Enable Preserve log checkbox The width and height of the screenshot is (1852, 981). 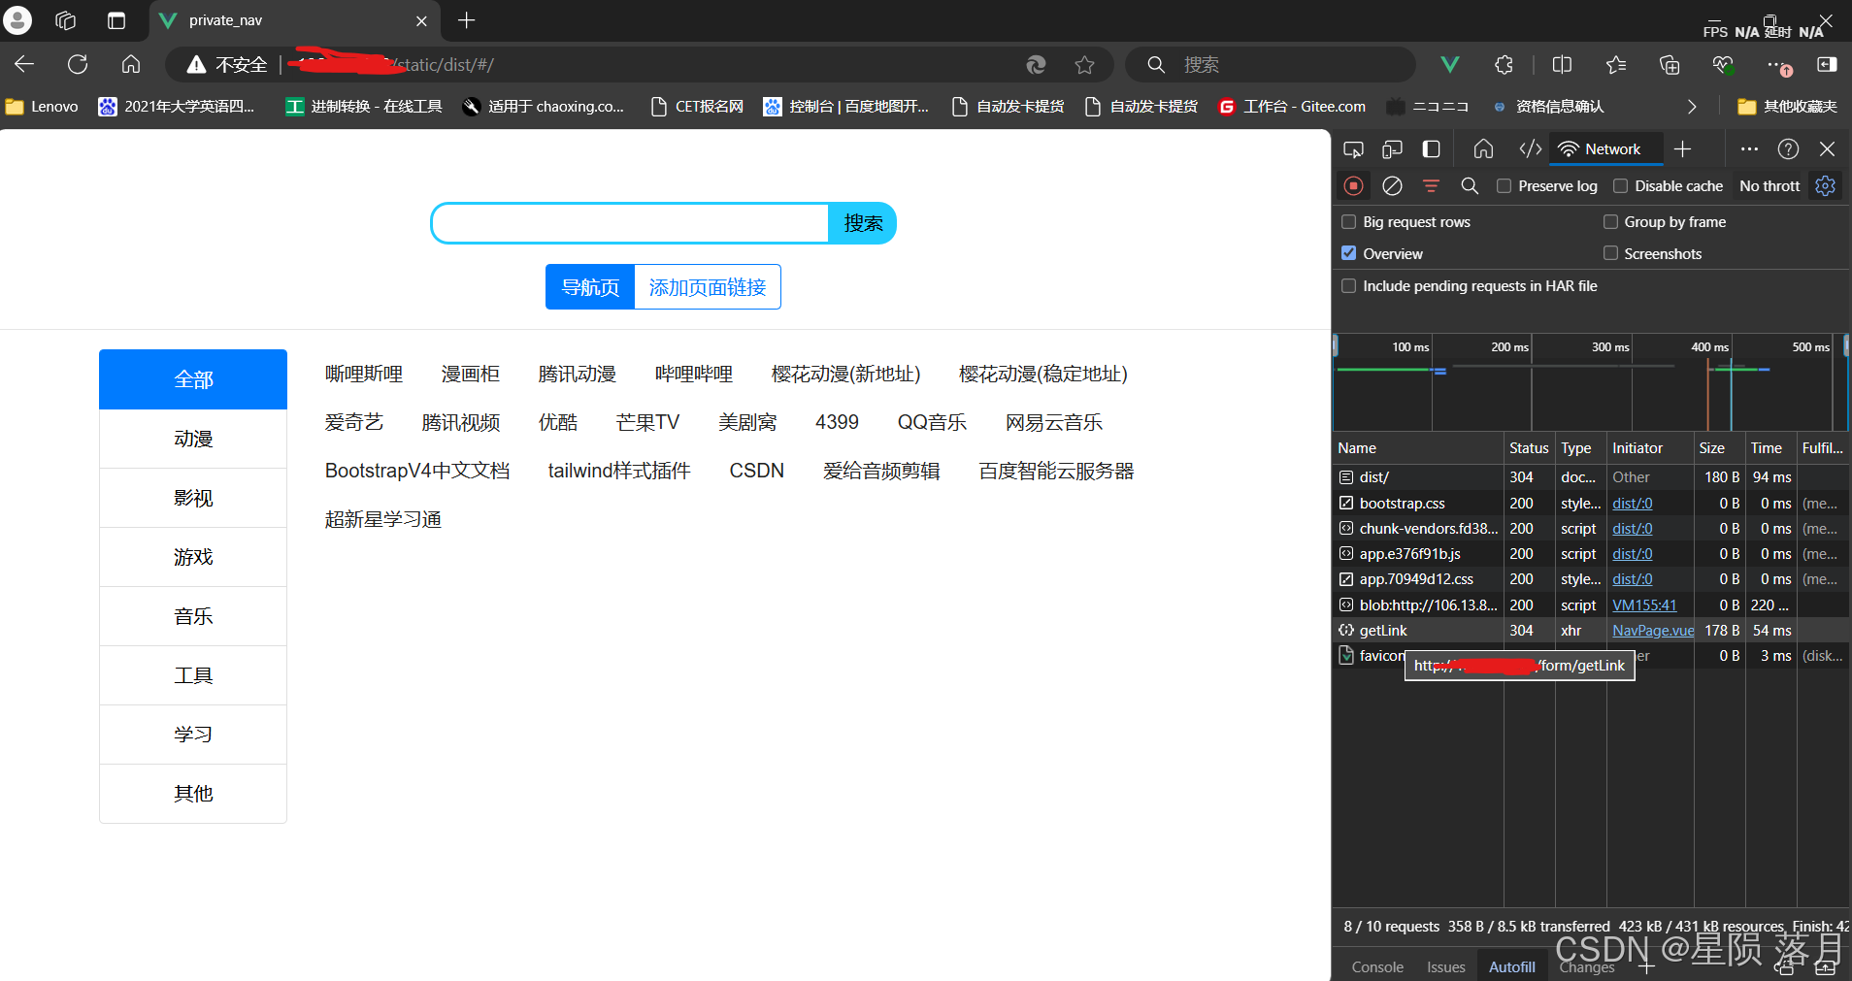pos(1504,185)
